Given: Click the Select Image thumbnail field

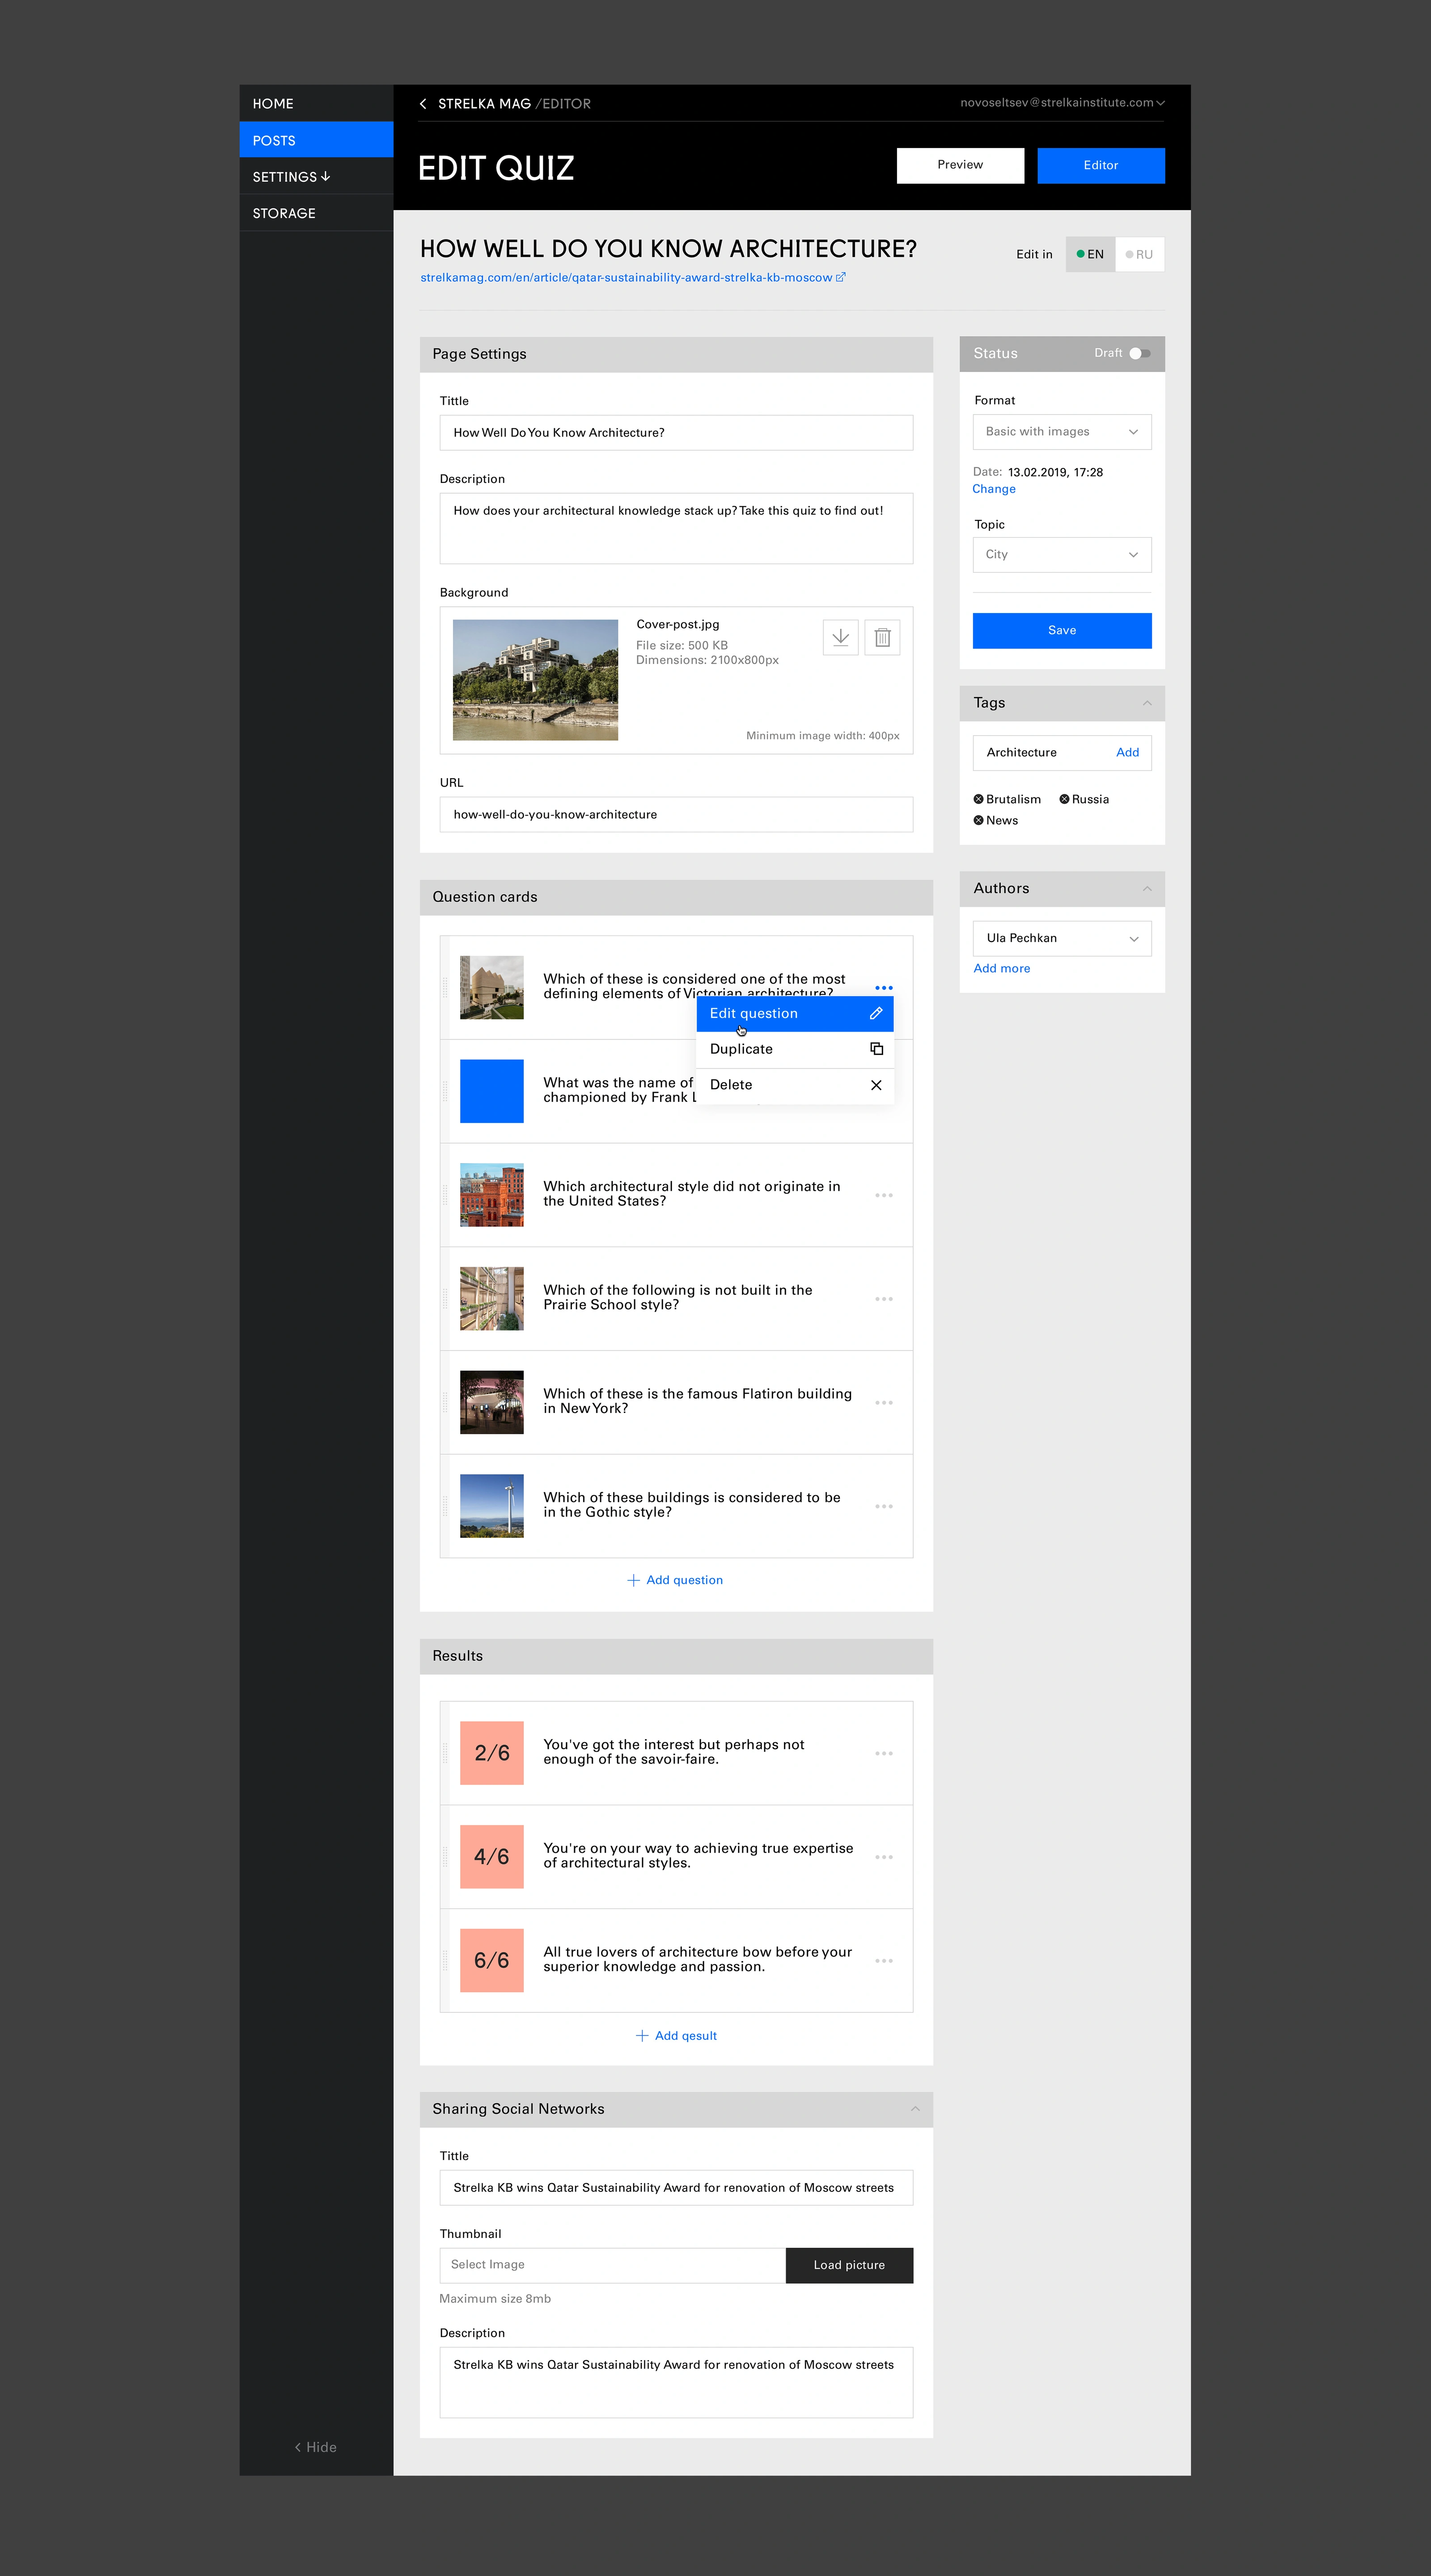Looking at the screenshot, I should coord(613,2265).
